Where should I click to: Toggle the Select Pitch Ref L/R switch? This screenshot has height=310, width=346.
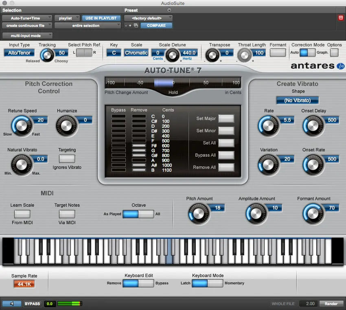point(84,53)
